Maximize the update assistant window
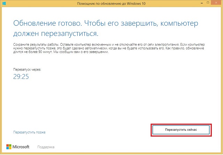The width and height of the screenshot is (223, 155). [208, 3]
